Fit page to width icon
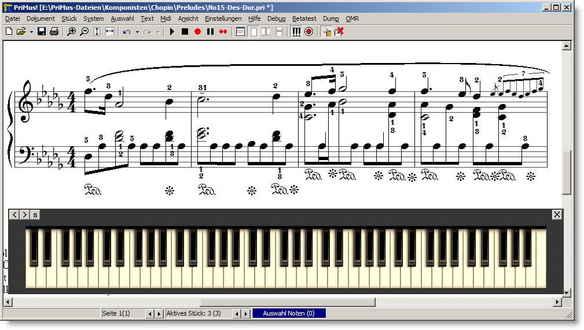 click(x=110, y=31)
